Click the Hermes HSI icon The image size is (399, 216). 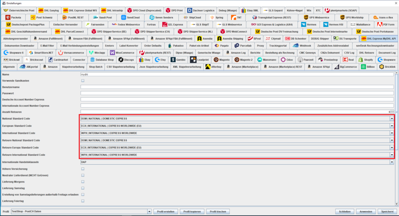[x=325, y=24]
